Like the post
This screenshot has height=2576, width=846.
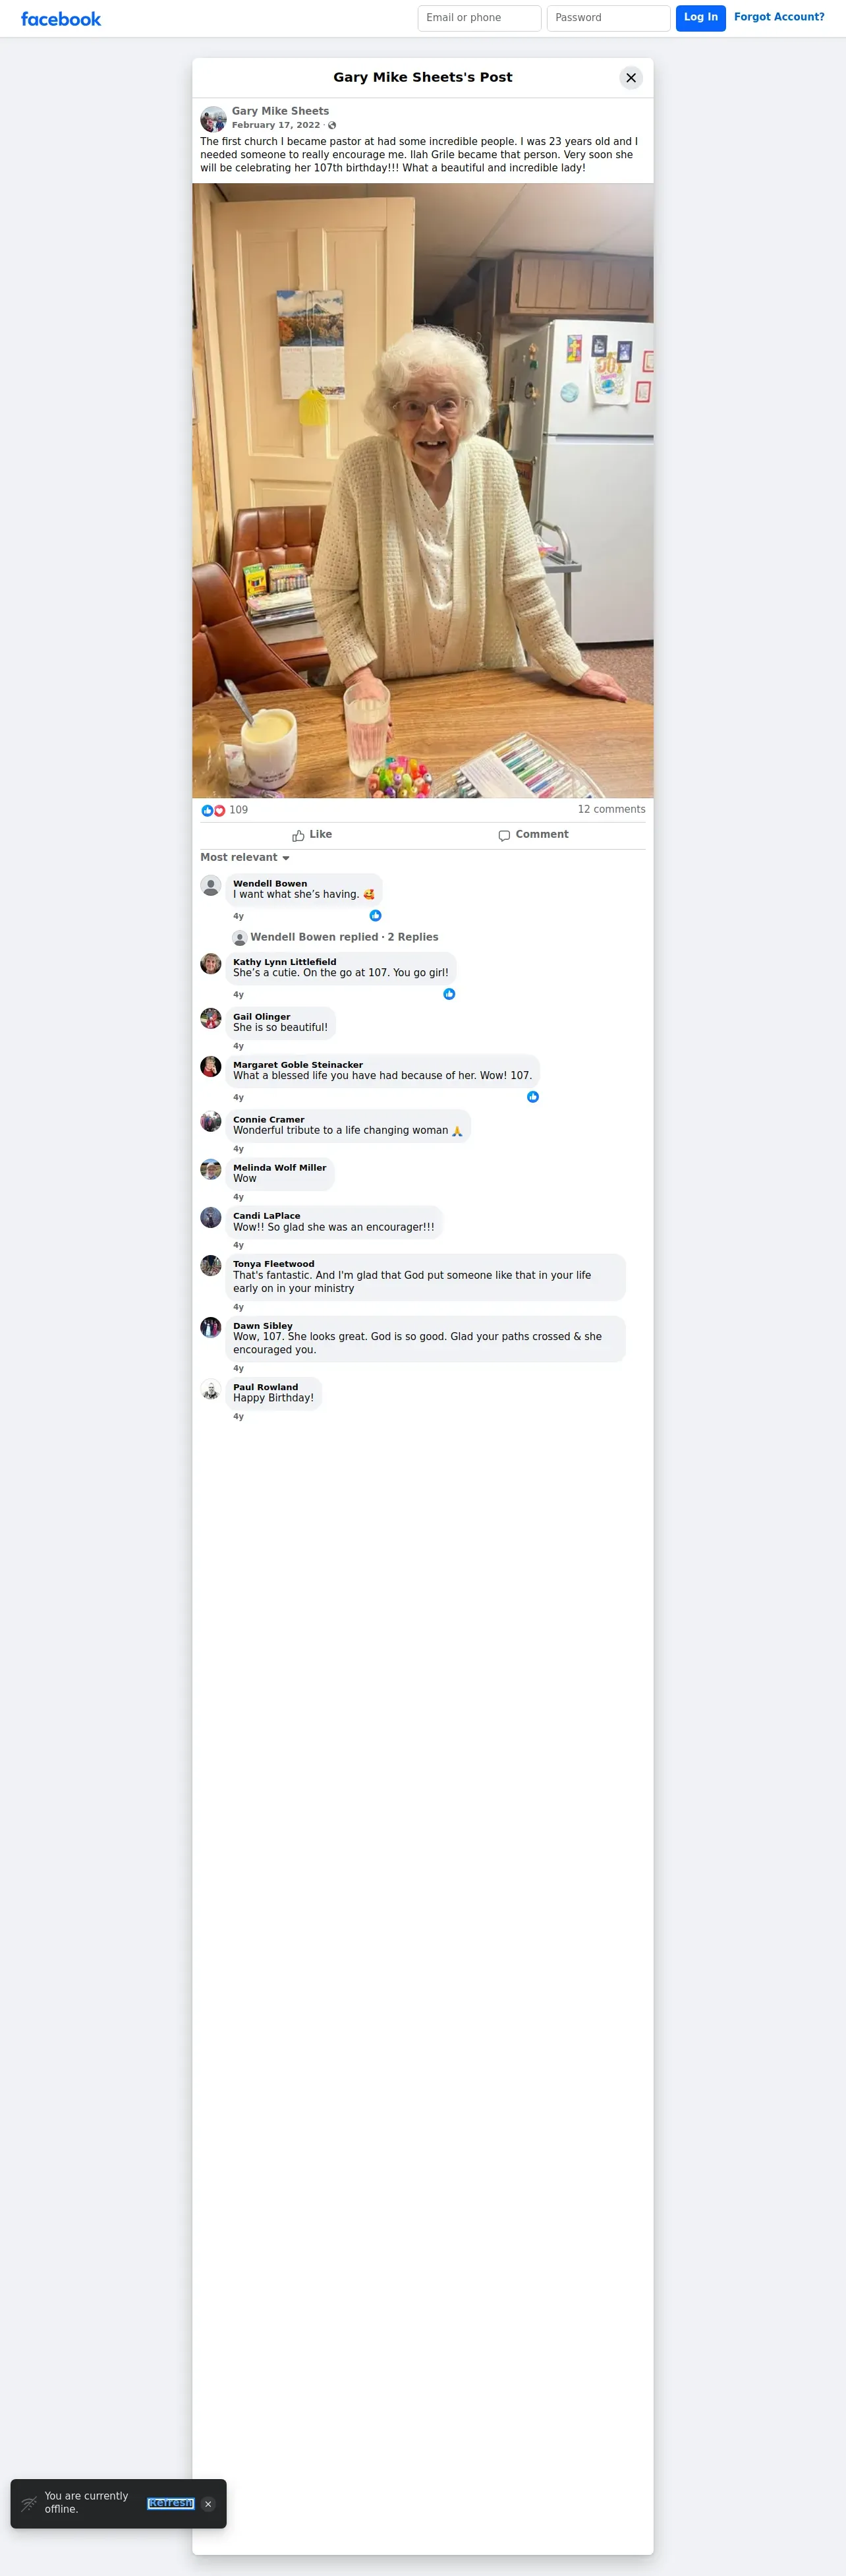(312, 835)
